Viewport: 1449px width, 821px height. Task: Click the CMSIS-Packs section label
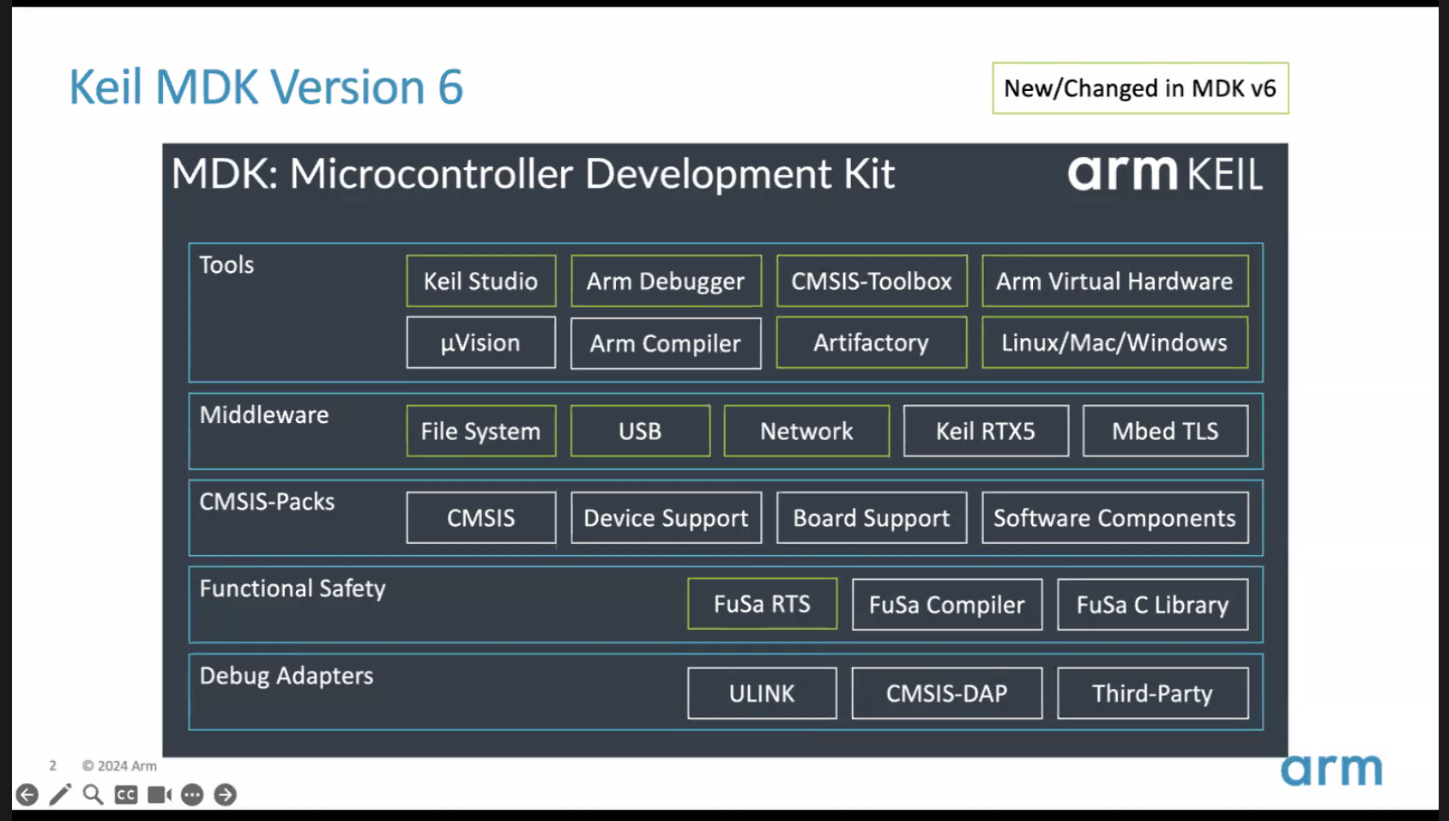267,502
